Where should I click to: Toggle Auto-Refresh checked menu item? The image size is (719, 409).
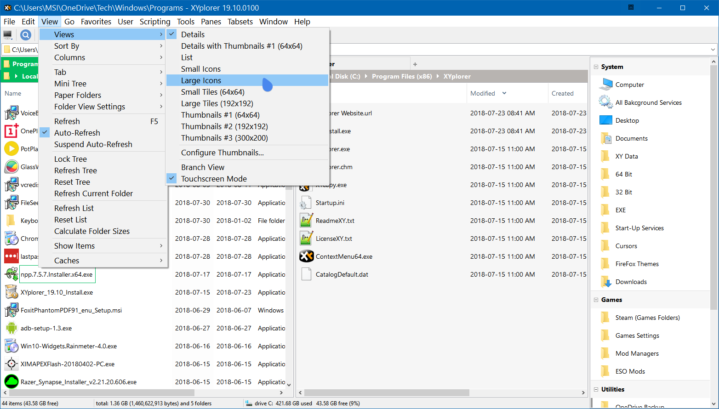(x=102, y=133)
